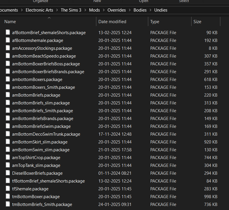This screenshot has width=229, height=210.
Task: Expand chevron before Electronic Arts breadcrumb
Action: click(x=22, y=10)
